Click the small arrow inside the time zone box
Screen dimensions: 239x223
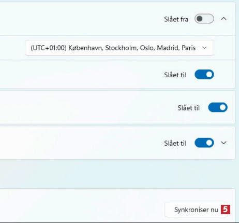pyautogui.click(x=204, y=48)
